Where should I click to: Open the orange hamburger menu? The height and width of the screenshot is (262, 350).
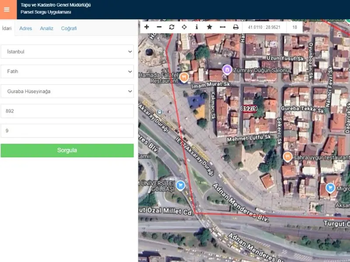coord(7,9)
